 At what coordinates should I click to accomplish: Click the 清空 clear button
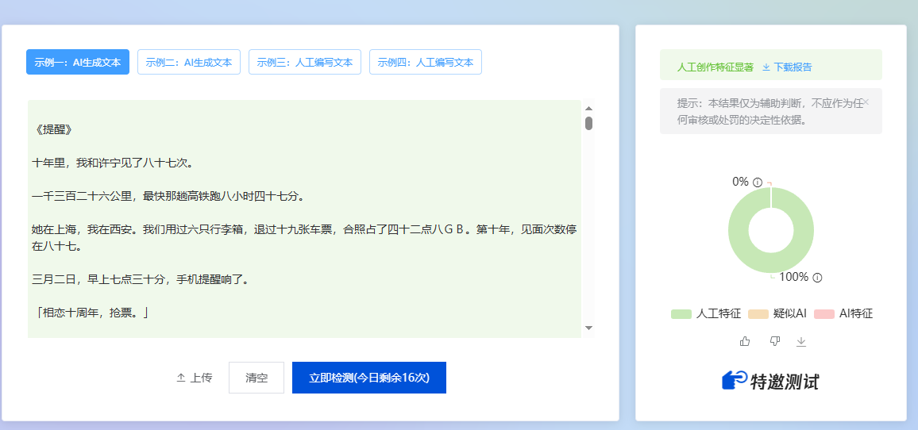[256, 378]
